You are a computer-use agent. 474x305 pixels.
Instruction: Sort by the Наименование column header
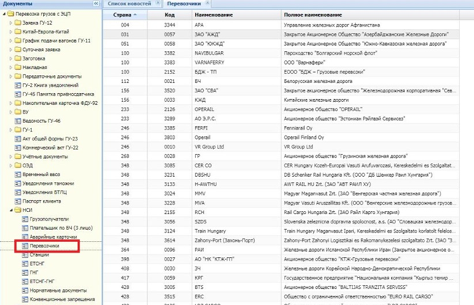[x=237, y=15]
